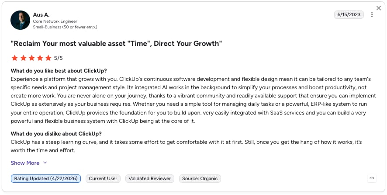Click the Core Network Engineer job title

pos(55,21)
